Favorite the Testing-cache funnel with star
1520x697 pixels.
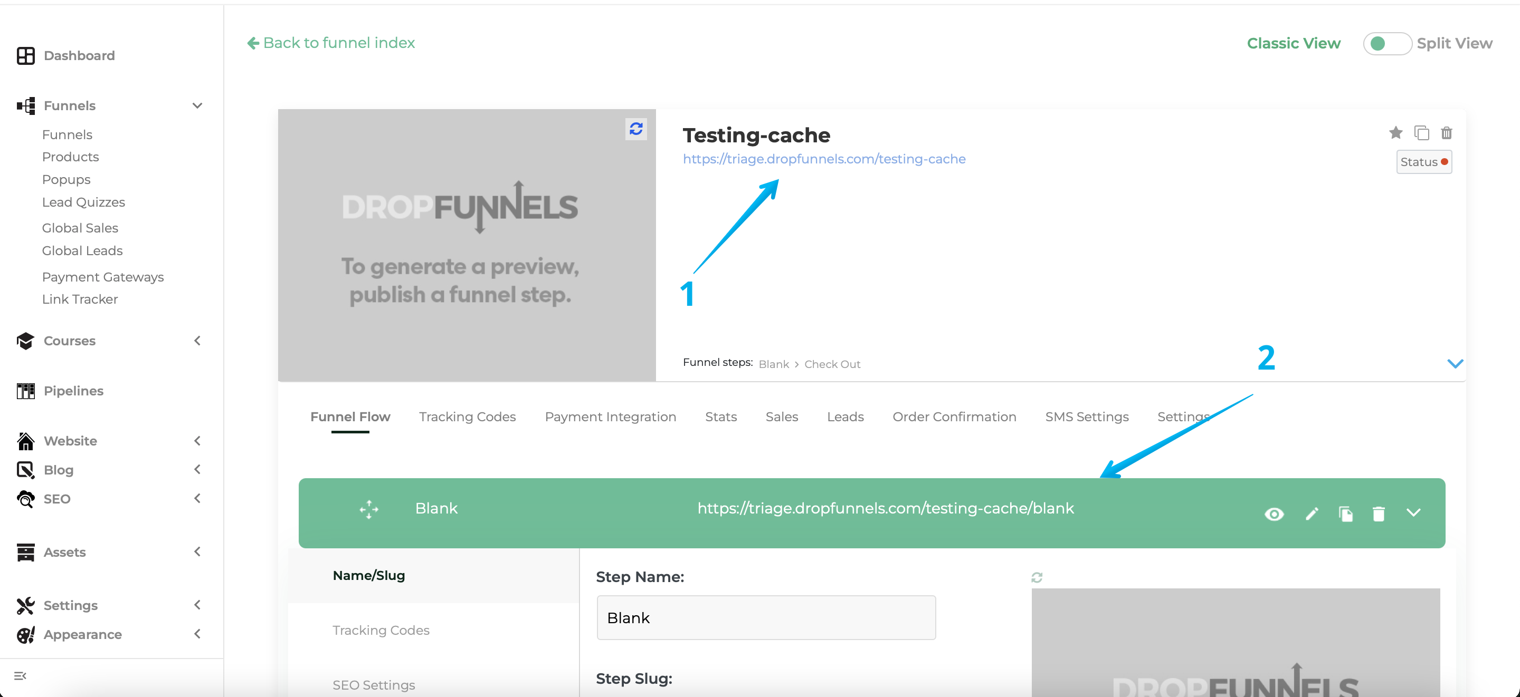(x=1395, y=133)
